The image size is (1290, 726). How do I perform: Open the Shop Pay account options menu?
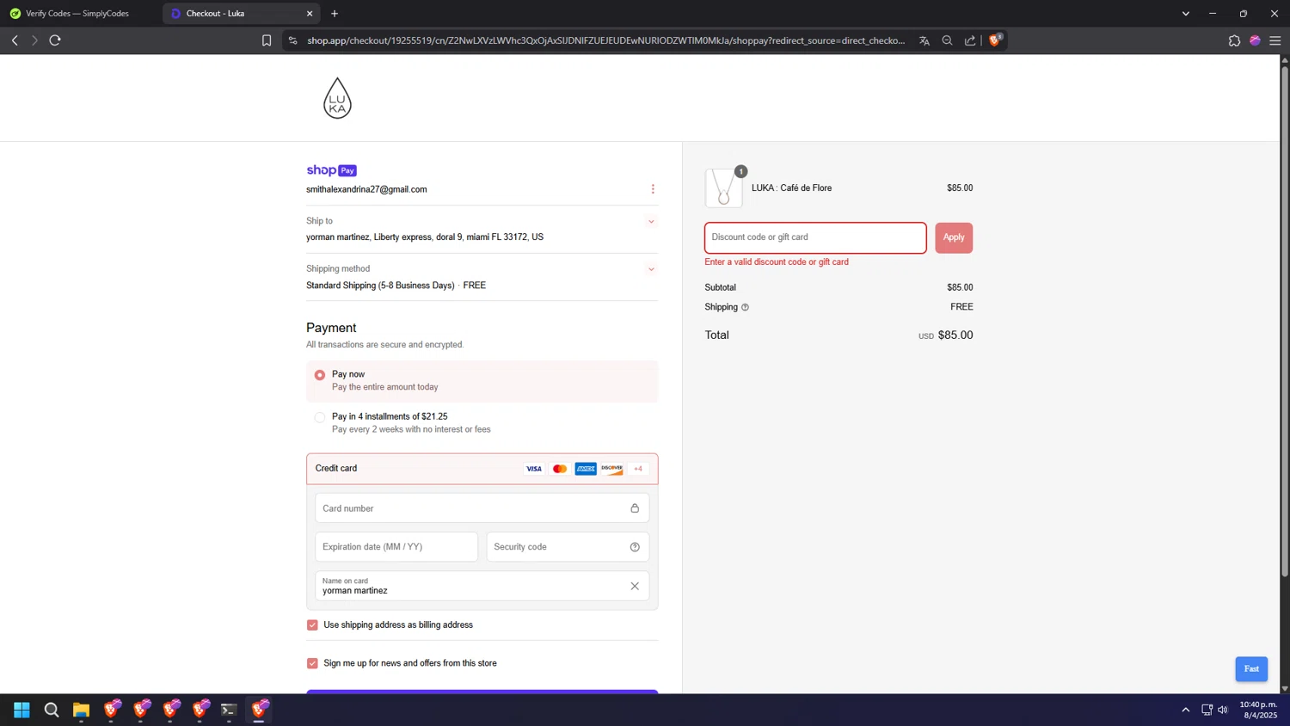(653, 189)
